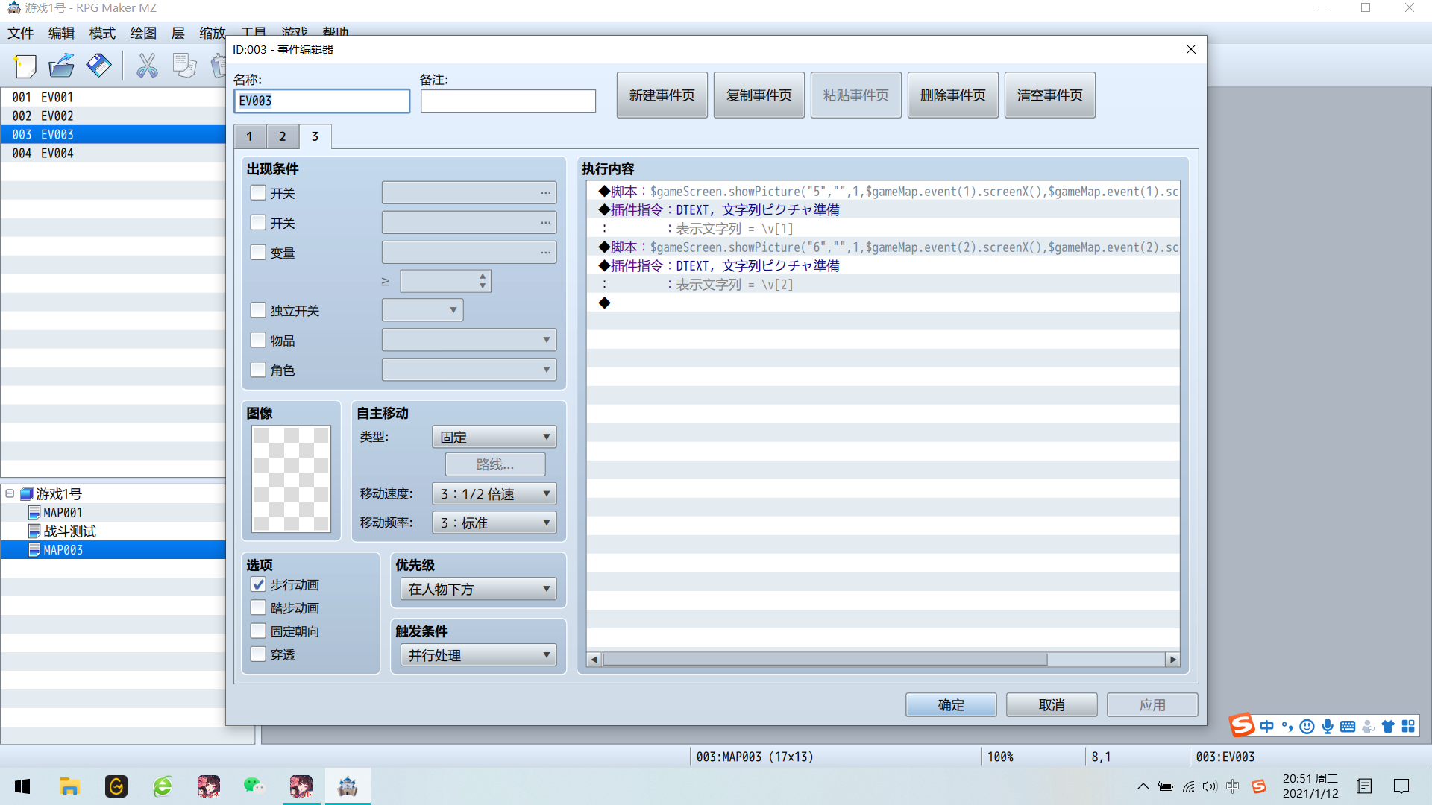Show hidden tray icons chevron

tap(1143, 786)
